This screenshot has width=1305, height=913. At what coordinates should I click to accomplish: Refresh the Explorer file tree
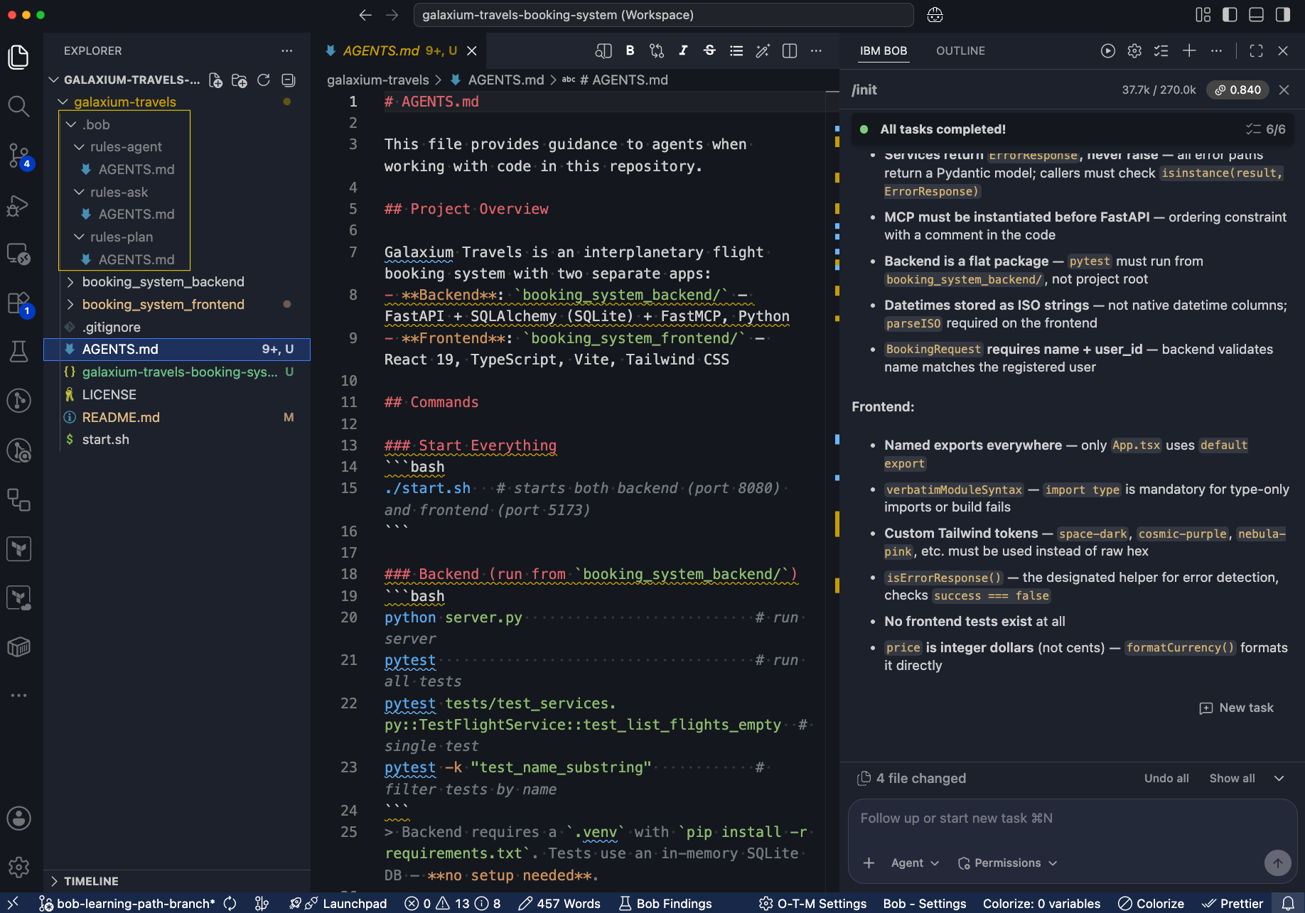pos(264,80)
